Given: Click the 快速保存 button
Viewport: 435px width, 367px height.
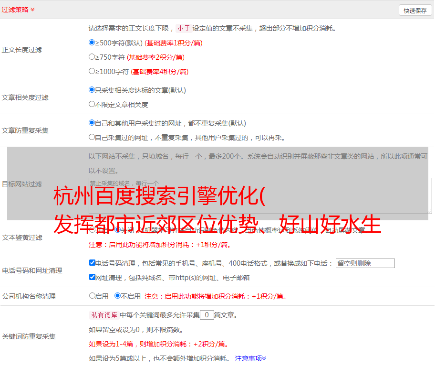Looking at the screenshot, I should tap(415, 11).
